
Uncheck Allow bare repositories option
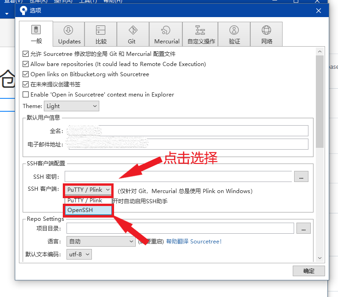coord(26,64)
